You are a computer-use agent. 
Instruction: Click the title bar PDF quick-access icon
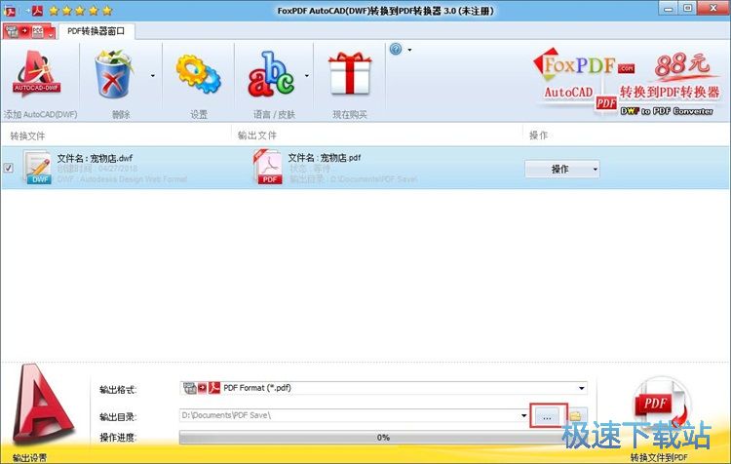pos(37,11)
